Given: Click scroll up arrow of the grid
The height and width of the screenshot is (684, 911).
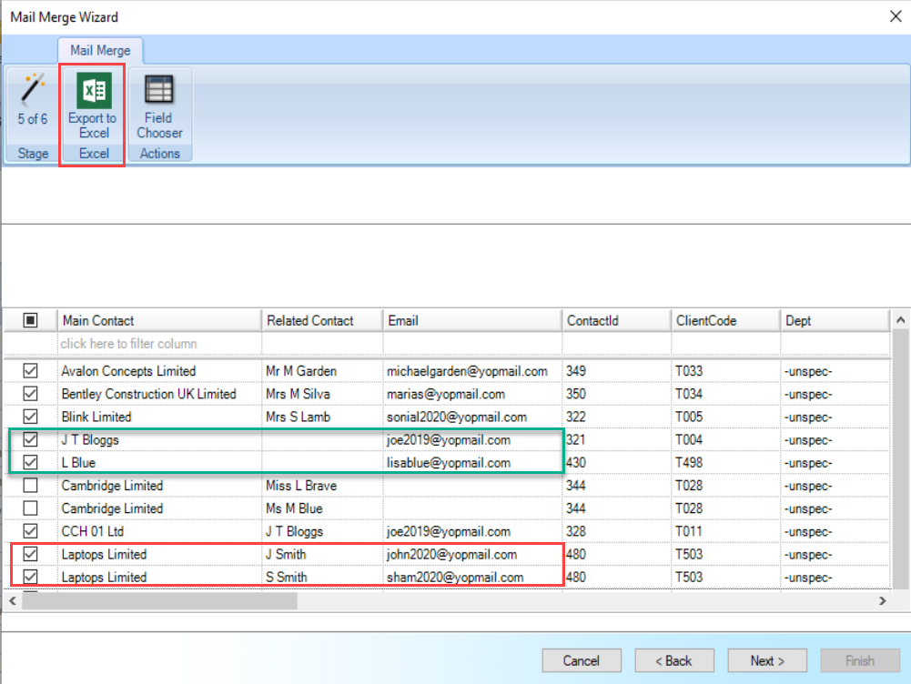Looking at the screenshot, I should (x=901, y=320).
